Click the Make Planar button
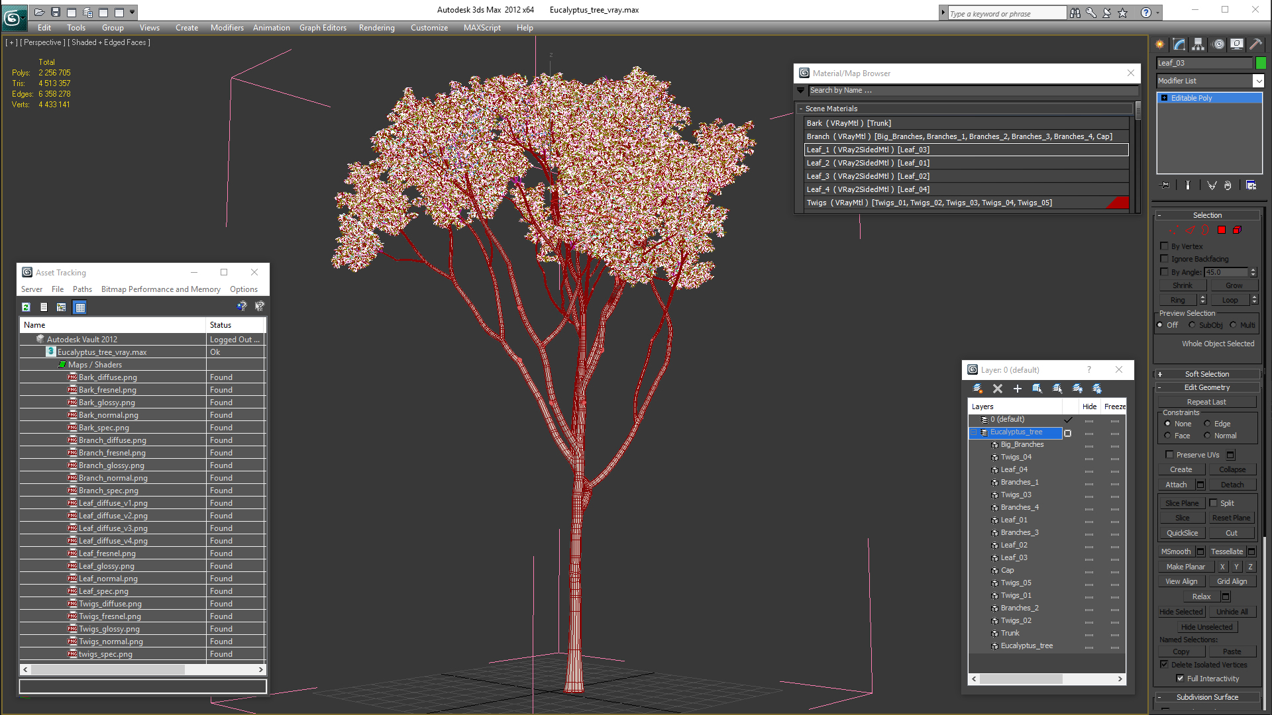This screenshot has width=1272, height=715. pos(1185,567)
